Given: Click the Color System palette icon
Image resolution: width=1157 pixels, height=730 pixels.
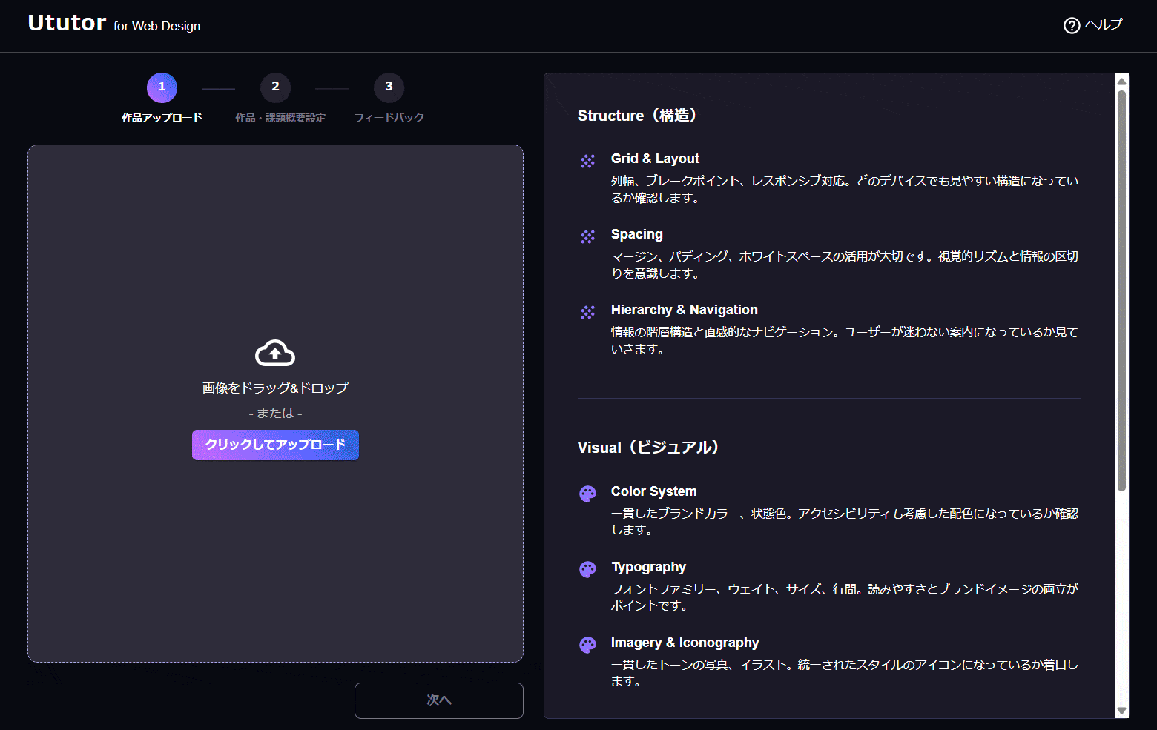Looking at the screenshot, I should point(588,493).
